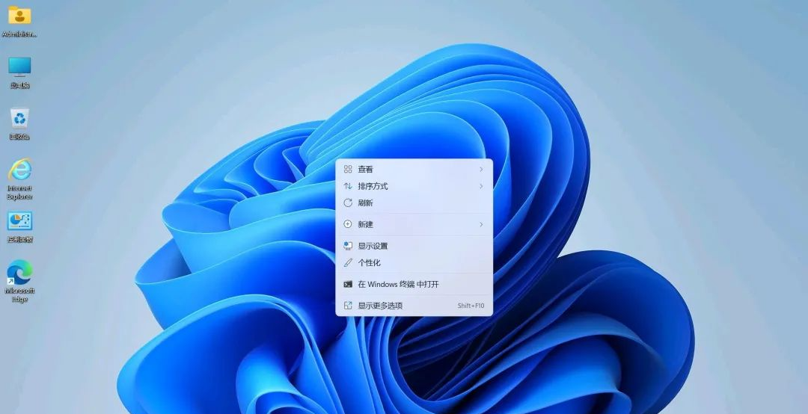Expand the 新建 submenu chevron
Image resolution: width=808 pixels, height=414 pixels.
point(481,224)
